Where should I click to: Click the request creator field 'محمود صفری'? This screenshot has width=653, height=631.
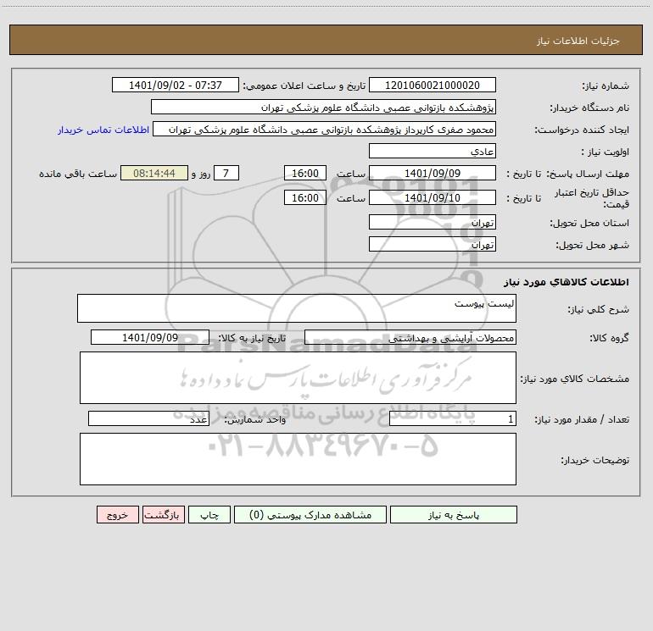point(325,129)
